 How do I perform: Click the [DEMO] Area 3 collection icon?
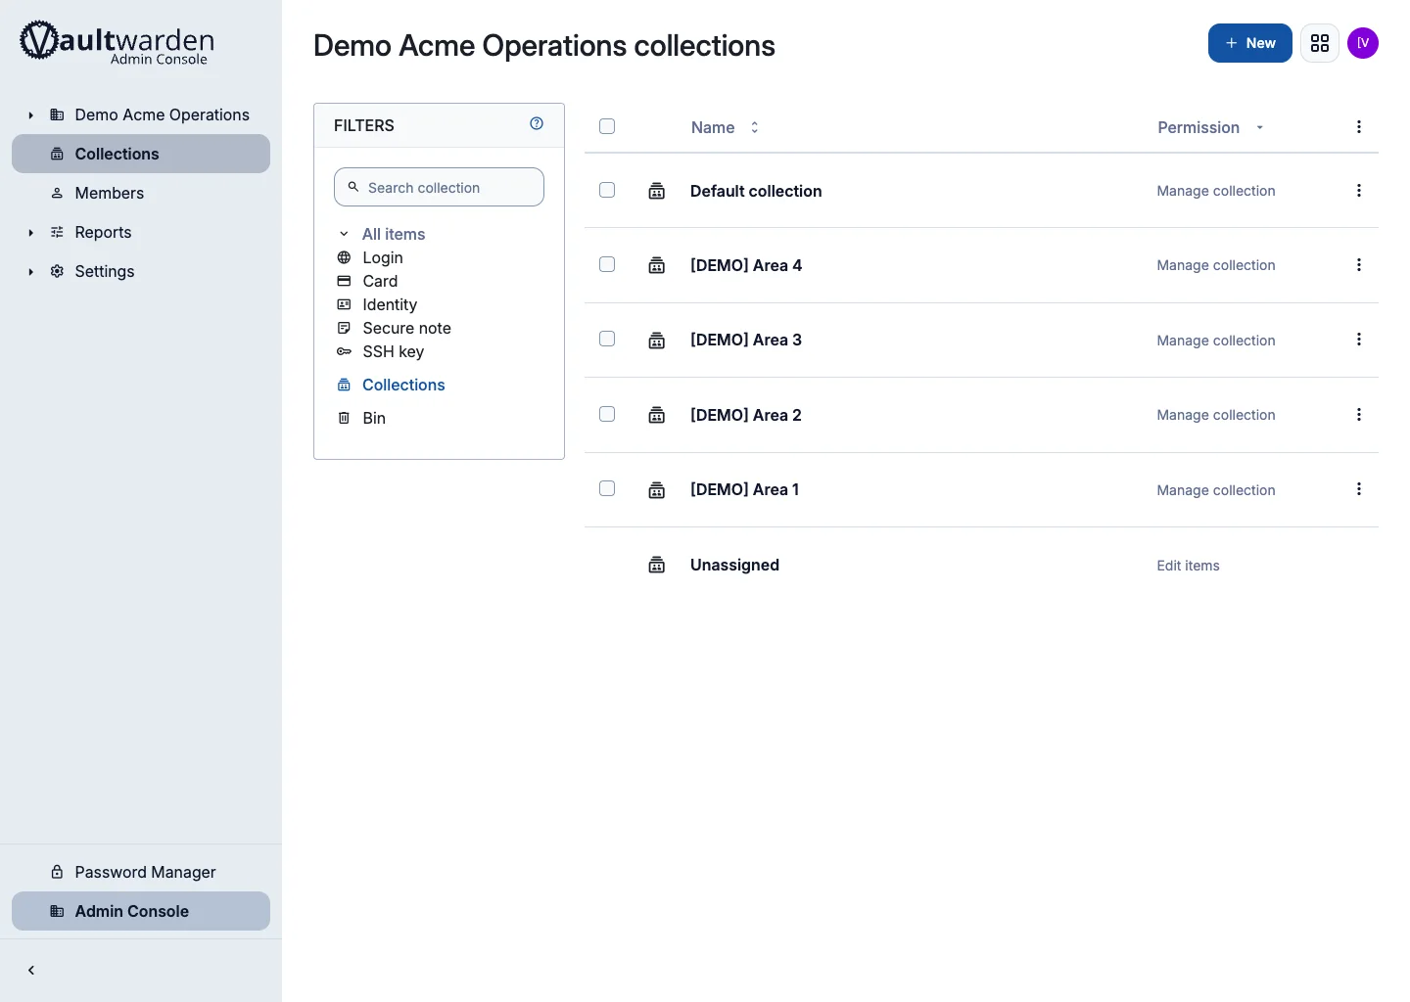click(657, 341)
